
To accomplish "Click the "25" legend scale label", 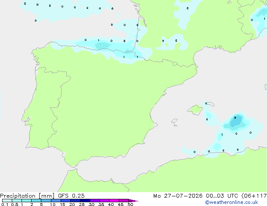I will [x=82, y=204].
